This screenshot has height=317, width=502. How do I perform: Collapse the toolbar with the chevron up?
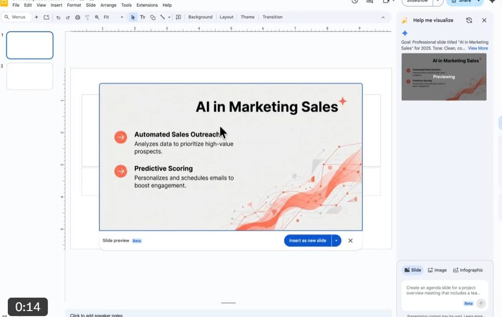pyautogui.click(x=383, y=17)
